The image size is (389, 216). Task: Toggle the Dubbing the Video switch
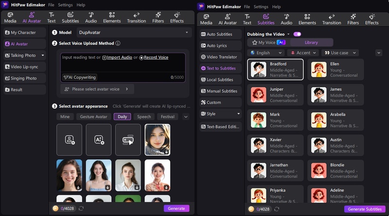(297, 34)
